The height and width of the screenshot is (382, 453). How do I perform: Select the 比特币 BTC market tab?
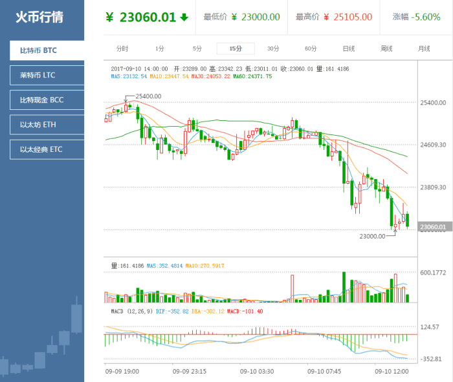click(47, 50)
